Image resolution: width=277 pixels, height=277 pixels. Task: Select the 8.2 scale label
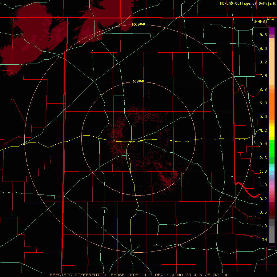pyautogui.click(x=263, y=62)
